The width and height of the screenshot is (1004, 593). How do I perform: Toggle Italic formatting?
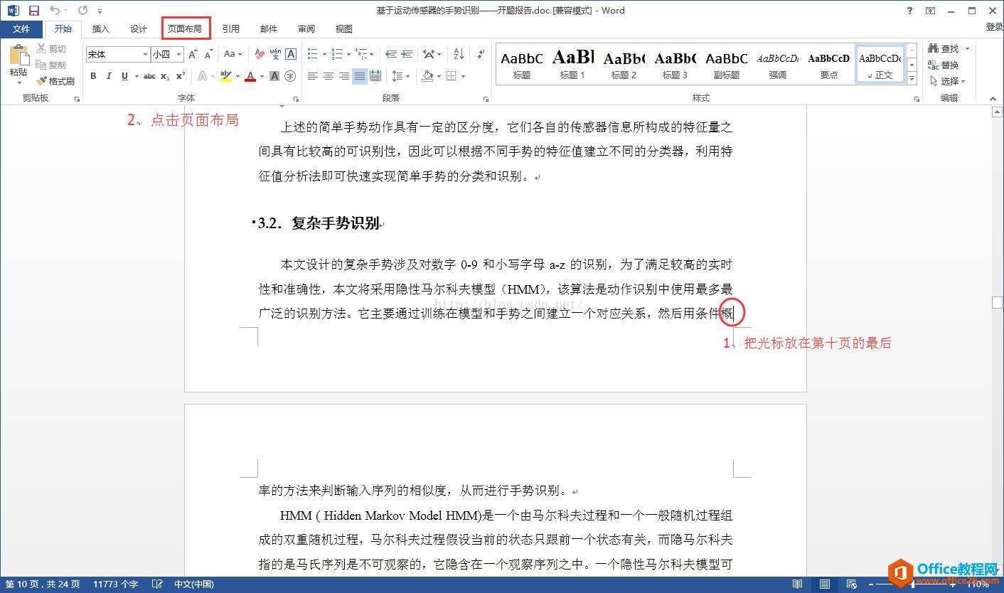pyautogui.click(x=109, y=76)
